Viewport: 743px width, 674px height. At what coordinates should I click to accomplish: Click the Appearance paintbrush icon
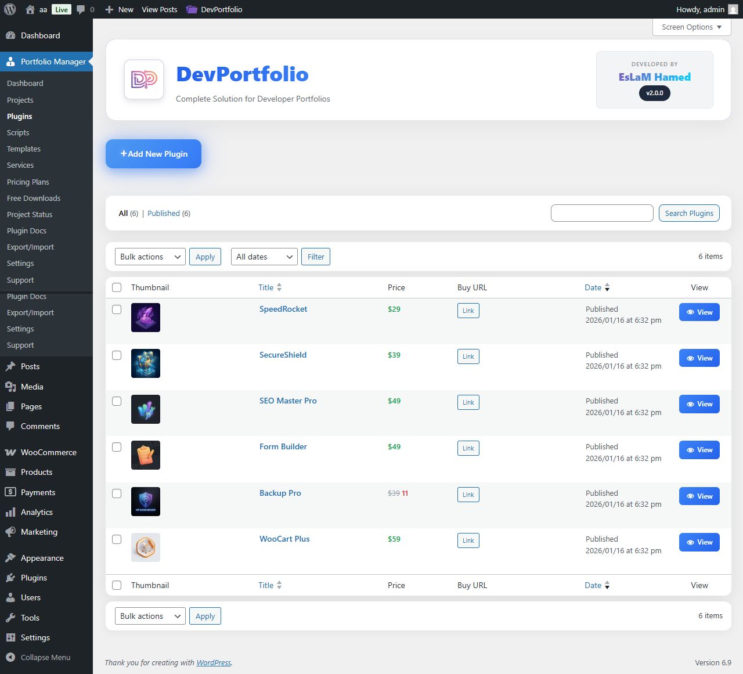coord(10,558)
